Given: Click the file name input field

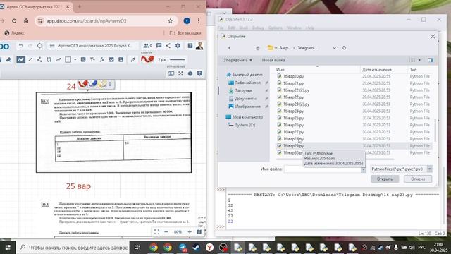Looking at the screenshot, I should pyautogui.click(x=323, y=169).
